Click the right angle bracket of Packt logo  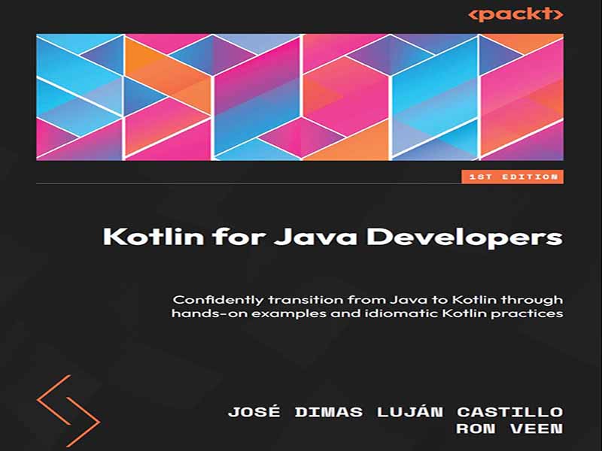click(x=558, y=14)
